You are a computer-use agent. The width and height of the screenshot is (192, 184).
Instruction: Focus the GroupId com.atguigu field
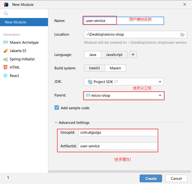pos(118,133)
